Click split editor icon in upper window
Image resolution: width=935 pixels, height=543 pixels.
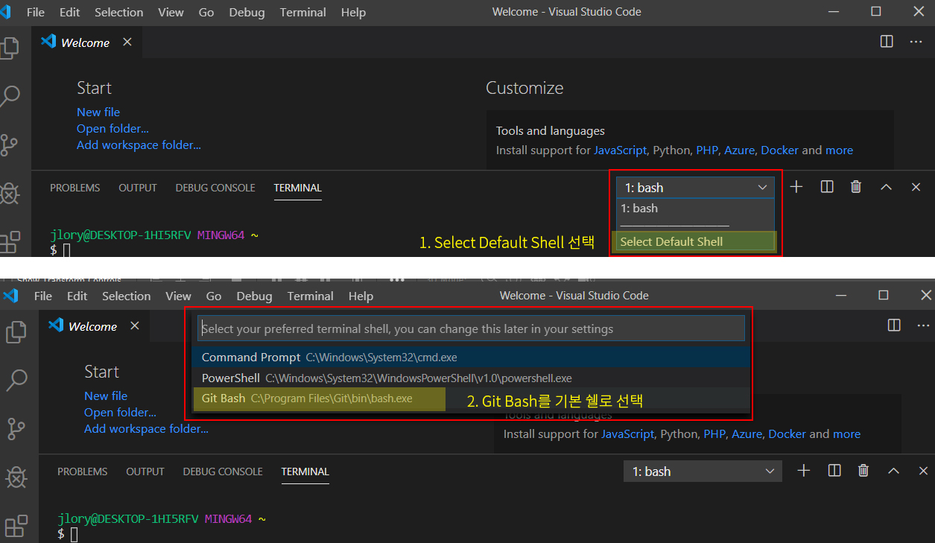(x=887, y=42)
